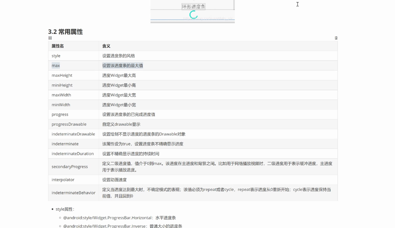The image size is (395, 228).
Task: Click the 'style属性:' bullet item
Action: (x=65, y=209)
